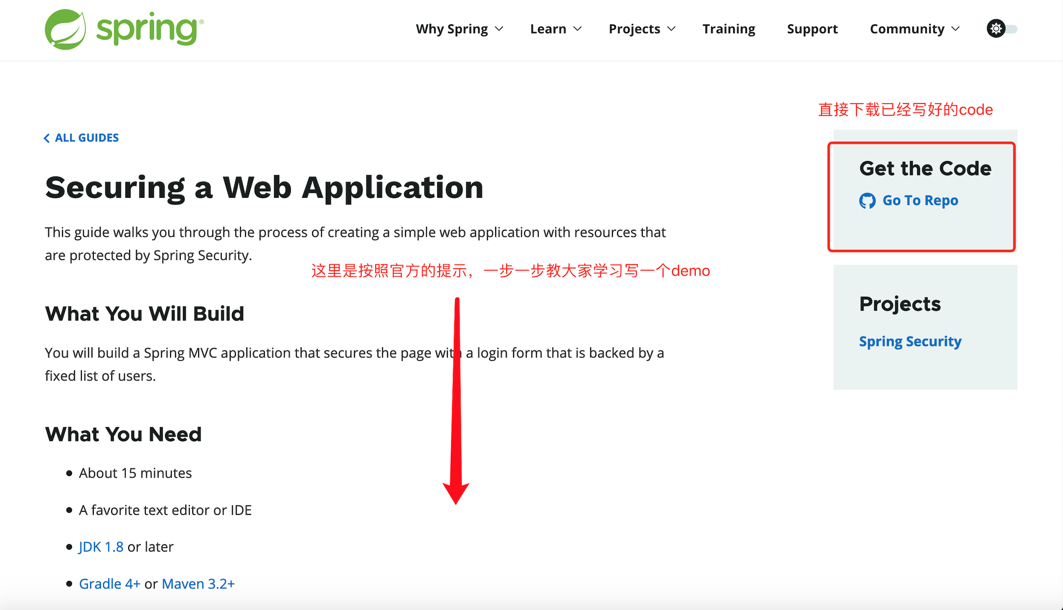
Task: Click the Learn dropdown chevron icon
Action: point(577,28)
